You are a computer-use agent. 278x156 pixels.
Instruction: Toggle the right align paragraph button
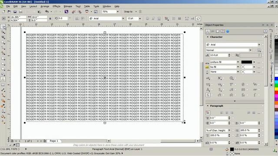pos(232,113)
